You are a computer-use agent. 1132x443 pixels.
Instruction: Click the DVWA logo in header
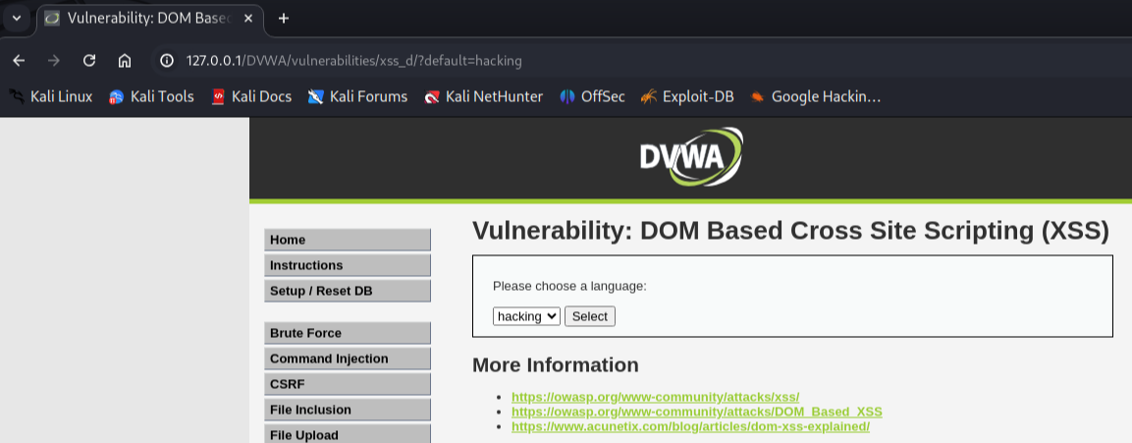[691, 157]
